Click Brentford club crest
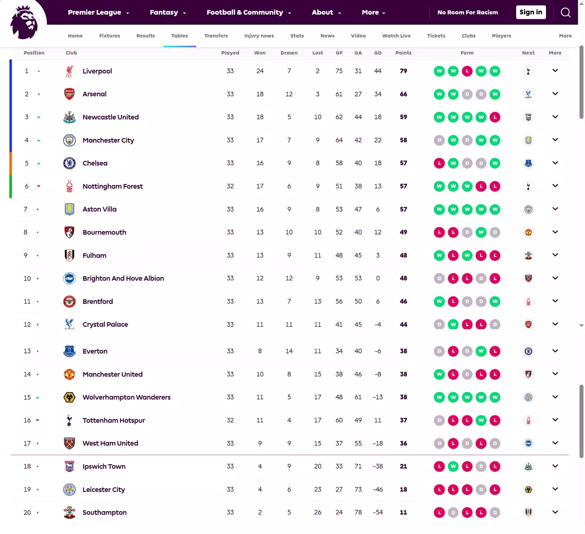Viewport: 585px width, 534px height. click(x=69, y=301)
